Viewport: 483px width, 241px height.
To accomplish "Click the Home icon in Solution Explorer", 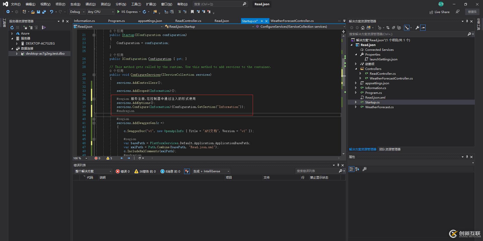I will (x=363, y=28).
